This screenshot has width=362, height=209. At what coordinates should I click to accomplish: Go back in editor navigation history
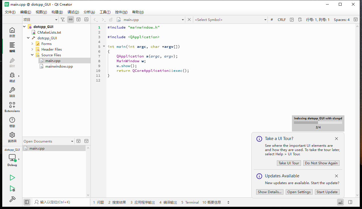tap(95, 20)
